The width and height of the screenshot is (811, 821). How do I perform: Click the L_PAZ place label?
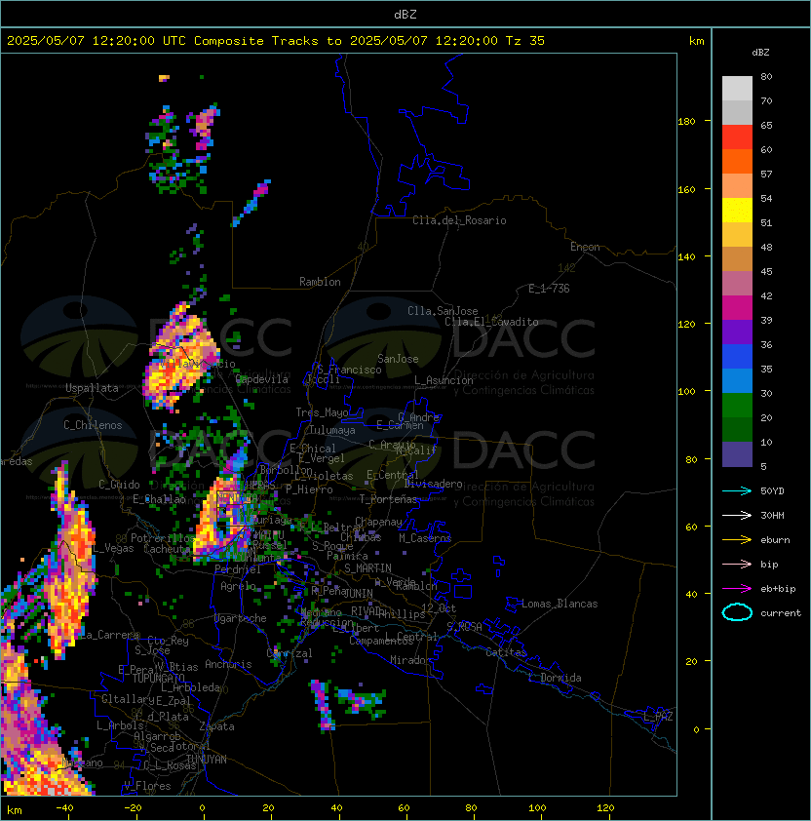tap(658, 717)
